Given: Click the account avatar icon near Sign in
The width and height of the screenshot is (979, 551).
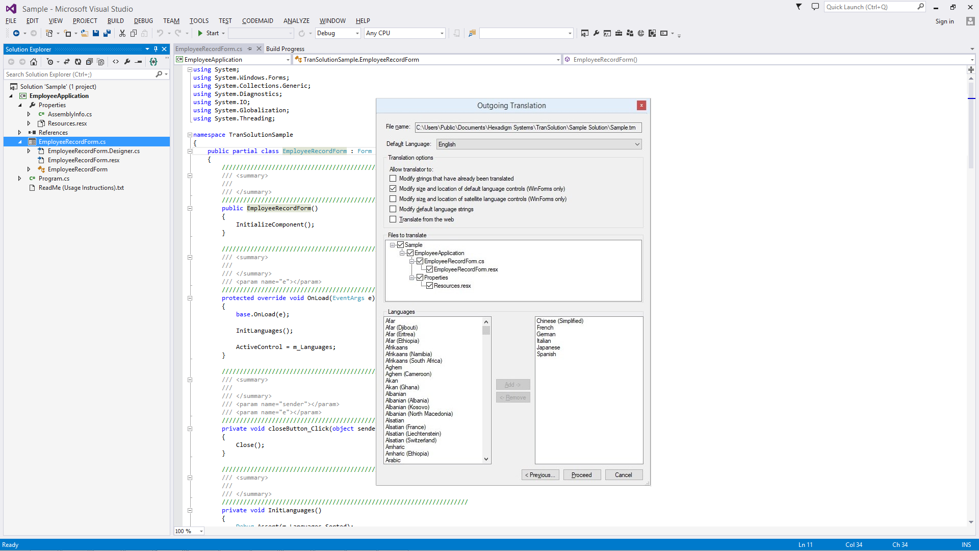Looking at the screenshot, I should pyautogui.click(x=970, y=21).
